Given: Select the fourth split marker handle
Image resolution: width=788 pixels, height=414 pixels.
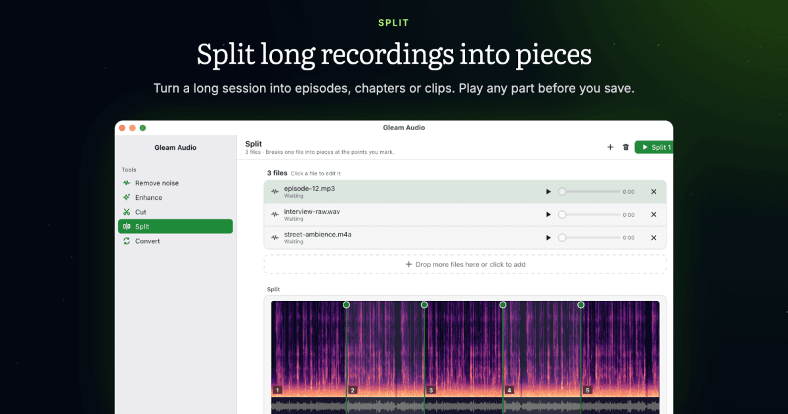Looking at the screenshot, I should click(580, 305).
